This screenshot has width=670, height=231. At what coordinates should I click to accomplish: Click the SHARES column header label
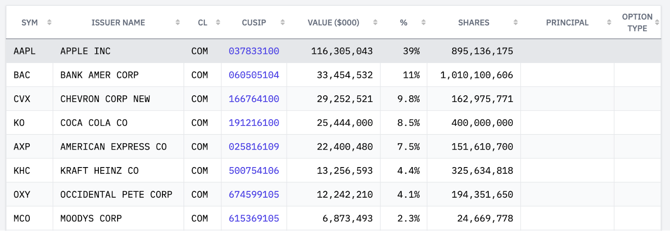(x=474, y=23)
